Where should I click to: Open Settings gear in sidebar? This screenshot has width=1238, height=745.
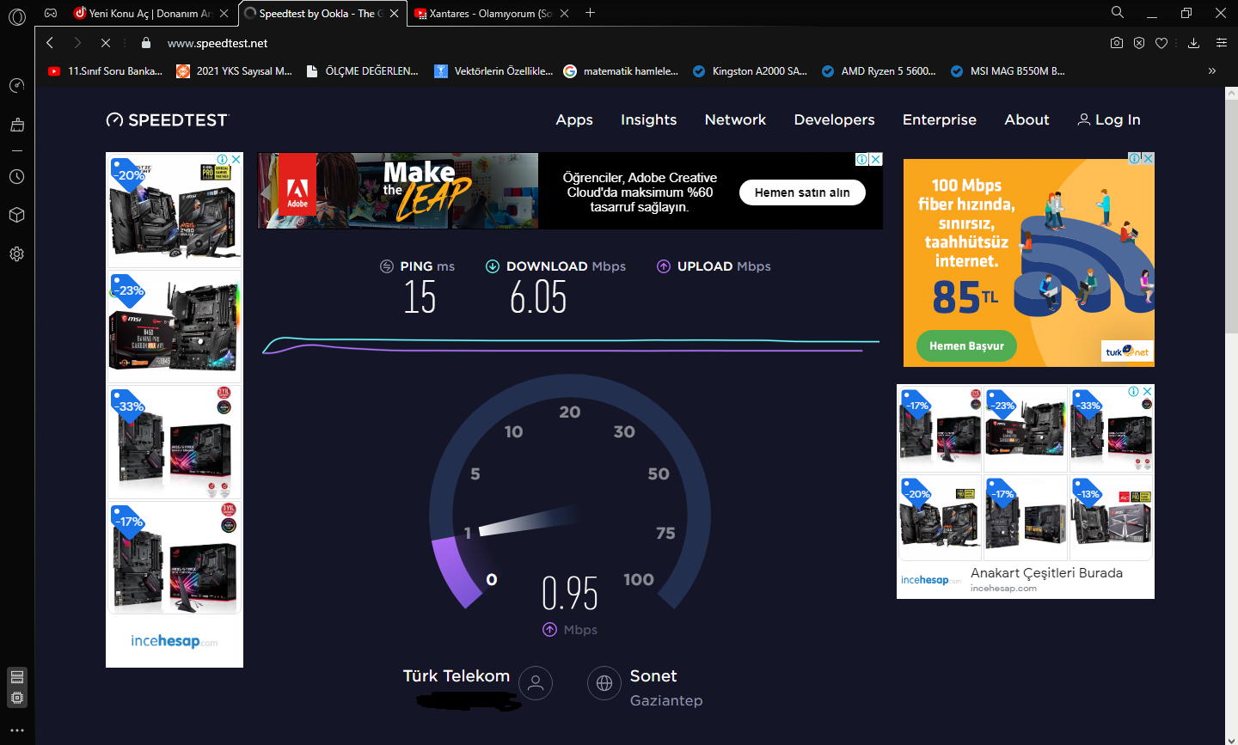coord(17,253)
